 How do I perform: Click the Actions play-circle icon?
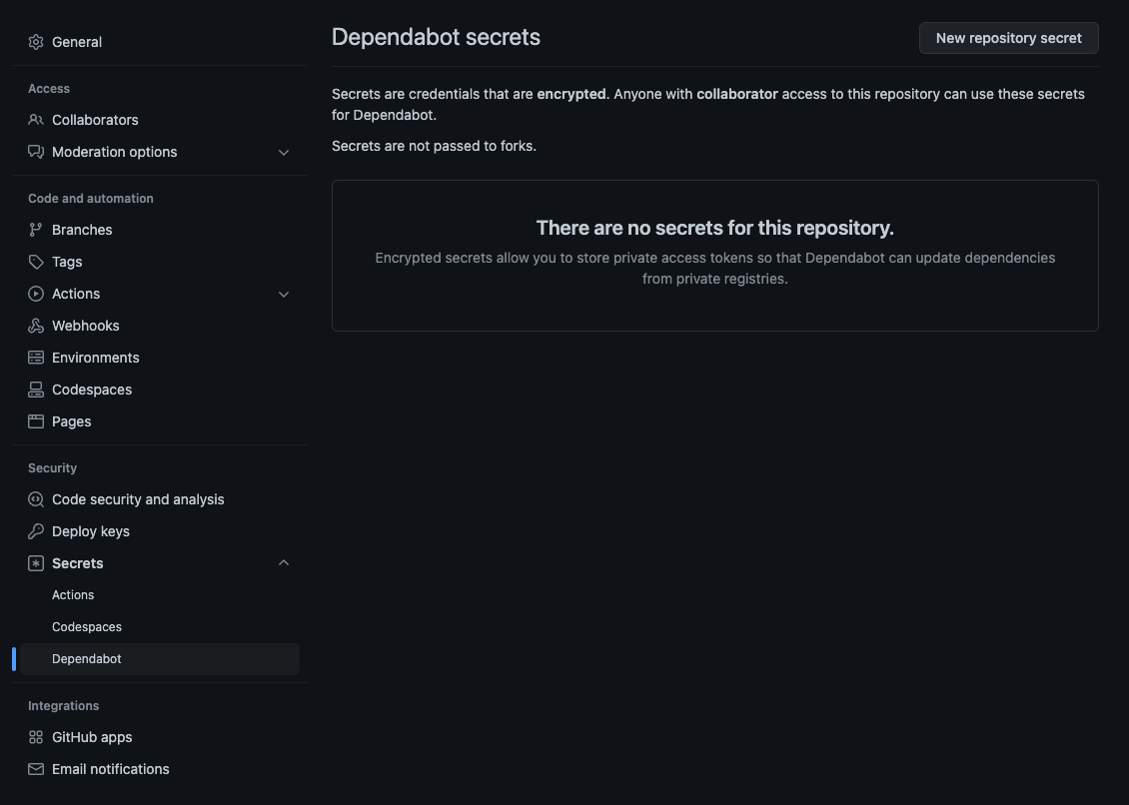(x=36, y=294)
